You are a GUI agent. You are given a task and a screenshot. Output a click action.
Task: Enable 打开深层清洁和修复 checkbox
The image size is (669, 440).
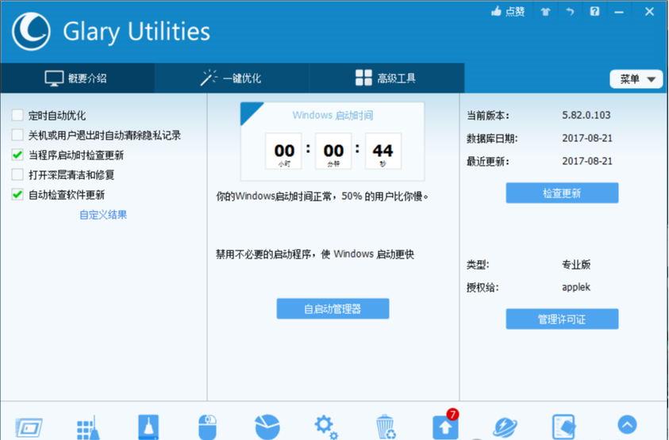tap(17, 174)
